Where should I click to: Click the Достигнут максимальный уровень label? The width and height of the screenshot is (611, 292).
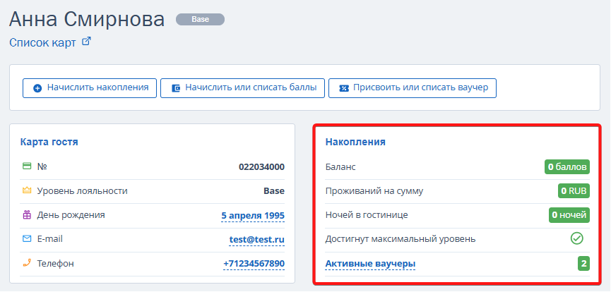point(401,239)
